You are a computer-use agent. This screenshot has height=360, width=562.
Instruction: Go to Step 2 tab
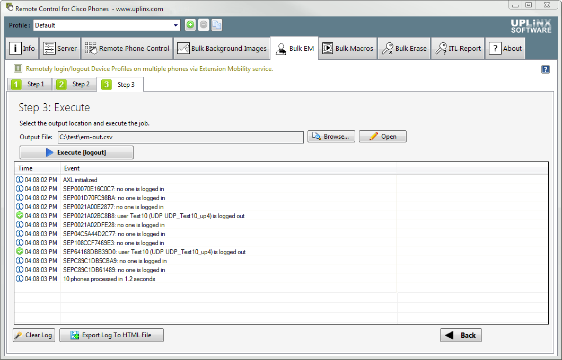point(75,85)
